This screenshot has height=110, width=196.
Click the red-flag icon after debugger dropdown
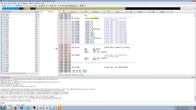(x=83, y=6)
